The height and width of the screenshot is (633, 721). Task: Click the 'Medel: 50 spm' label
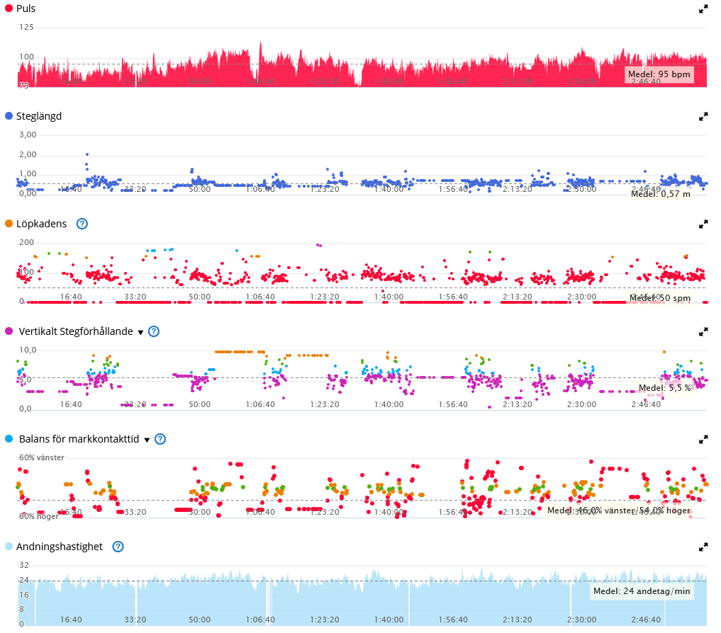coord(660,297)
